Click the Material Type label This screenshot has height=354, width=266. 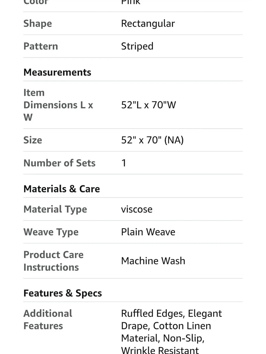coord(55,209)
